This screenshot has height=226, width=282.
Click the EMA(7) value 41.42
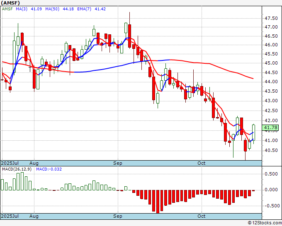(x=100, y=9)
